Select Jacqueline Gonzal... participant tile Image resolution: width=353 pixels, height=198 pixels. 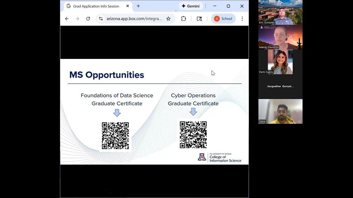pos(280,87)
